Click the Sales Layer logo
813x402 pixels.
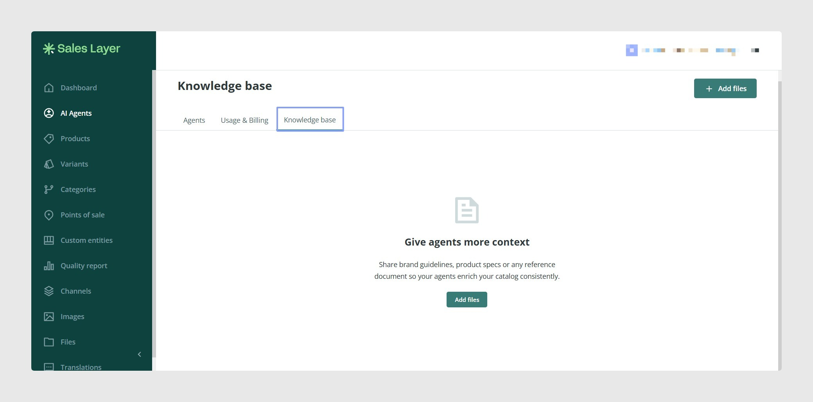click(82, 48)
